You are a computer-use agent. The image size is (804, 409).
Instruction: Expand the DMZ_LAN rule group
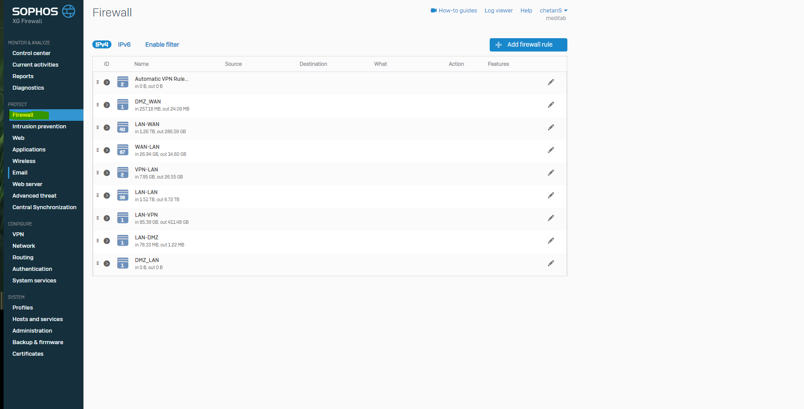pos(107,263)
